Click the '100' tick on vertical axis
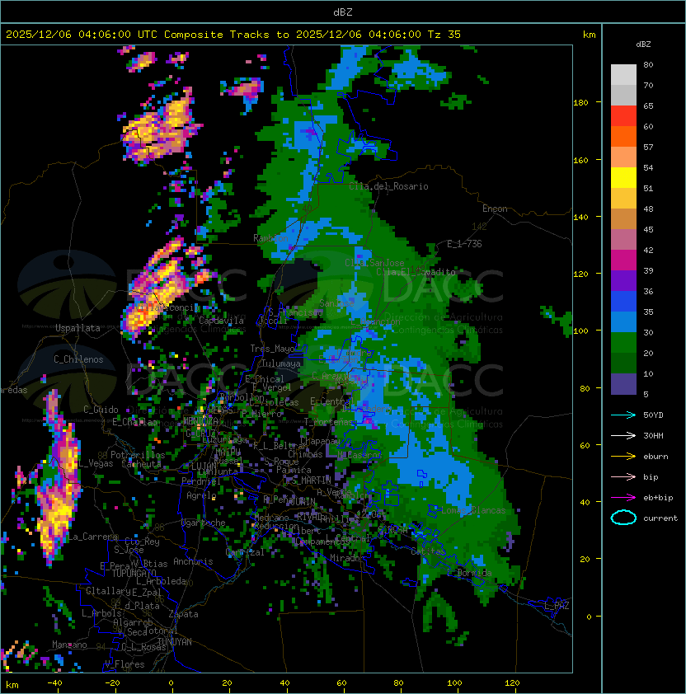 pos(580,331)
